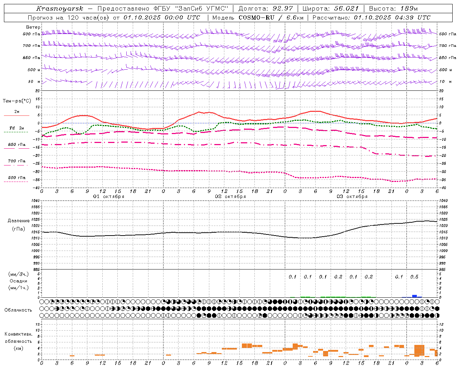Click the right-side 850 гПа wind level label

pyautogui.click(x=448, y=58)
